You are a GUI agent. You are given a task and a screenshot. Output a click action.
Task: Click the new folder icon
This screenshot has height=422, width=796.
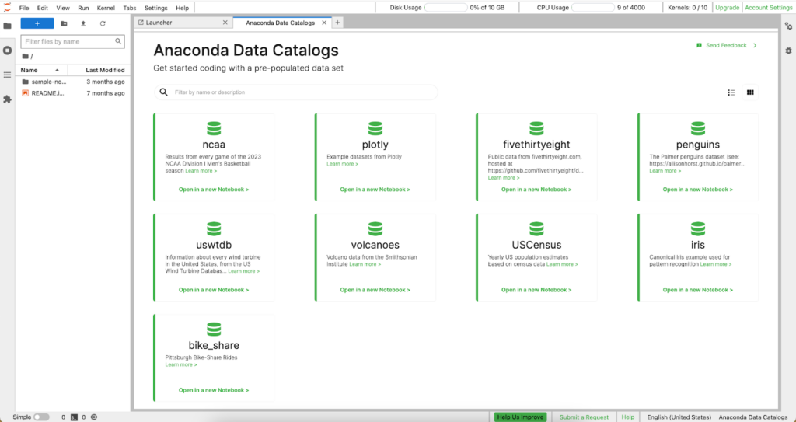coord(64,23)
